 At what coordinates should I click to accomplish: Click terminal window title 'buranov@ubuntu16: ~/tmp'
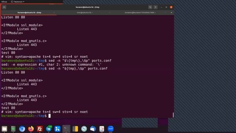pyautogui.click(x=87, y=7)
